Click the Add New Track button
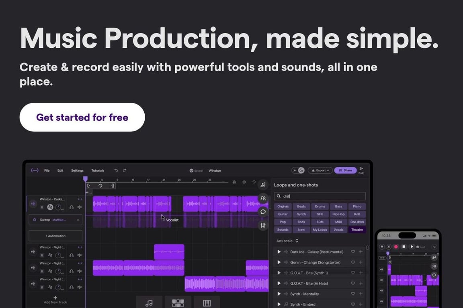This screenshot has width=463, height=308. tap(55, 300)
